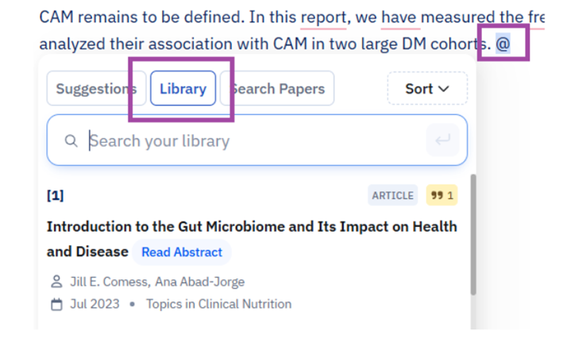This screenshot has height=338, width=563.
Task: Switch to the Suggestions tab
Action: point(90,89)
